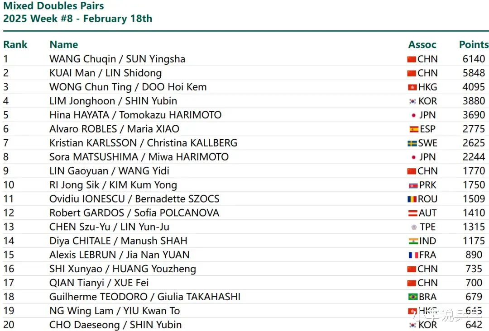489x331 pixels.
Task: Click the Hong Kong flag next to WONG Chun Ting
Action: 412,87
